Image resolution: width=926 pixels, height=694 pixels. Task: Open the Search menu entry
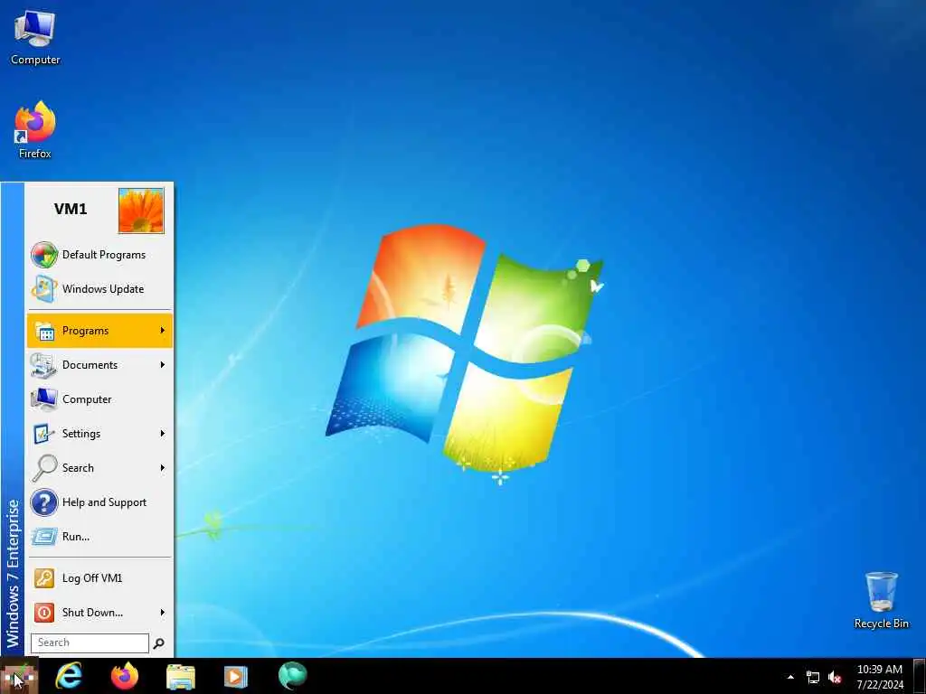[x=99, y=468]
